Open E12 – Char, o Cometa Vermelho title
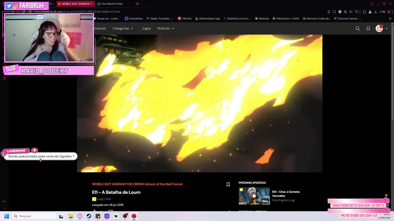Viewport: 394px width, 221px height. [286, 194]
